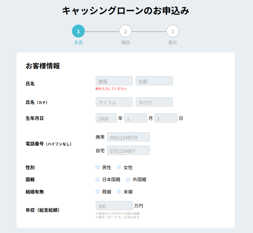Click the note ※税金などが引かれる前の金額
The image size is (253, 233).
click(x=117, y=214)
